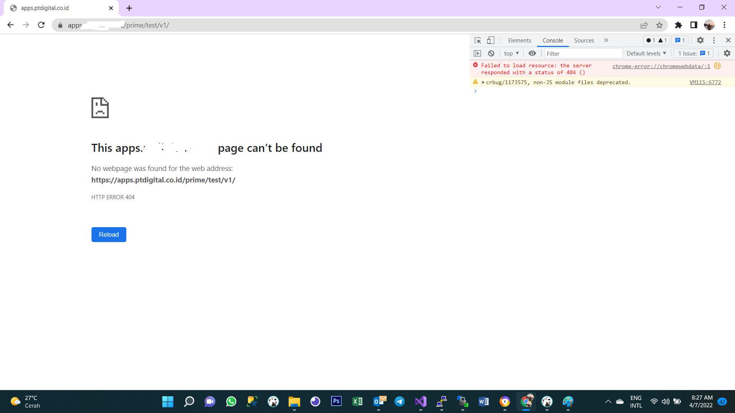Image resolution: width=735 pixels, height=413 pixels.
Task: Click the blue Reload button
Action: pyautogui.click(x=109, y=234)
